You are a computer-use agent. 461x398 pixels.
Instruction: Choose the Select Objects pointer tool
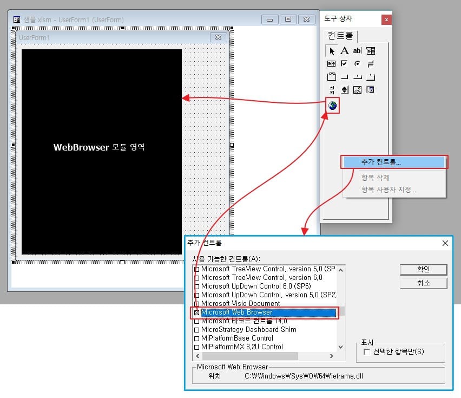point(331,51)
